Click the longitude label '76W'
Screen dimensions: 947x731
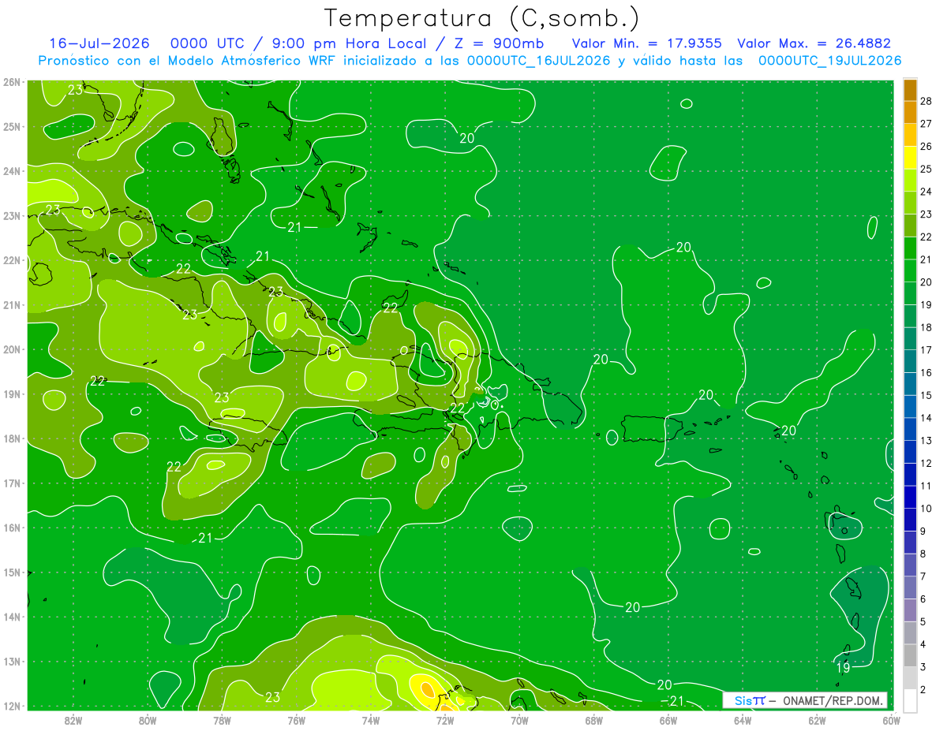click(296, 719)
